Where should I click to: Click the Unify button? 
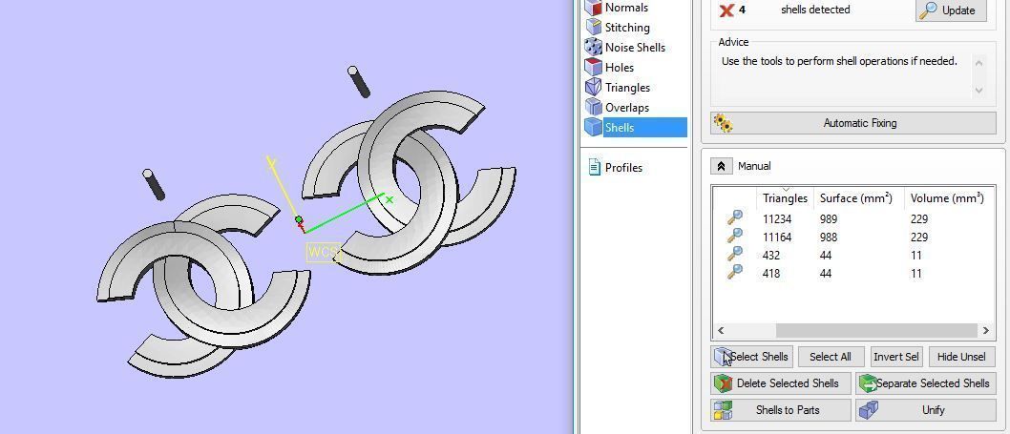(926, 409)
